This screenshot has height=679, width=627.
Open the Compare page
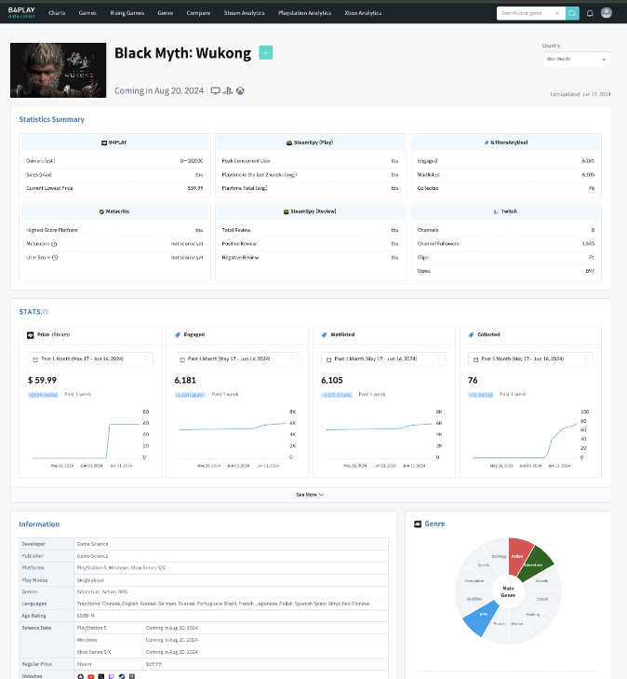pos(198,13)
